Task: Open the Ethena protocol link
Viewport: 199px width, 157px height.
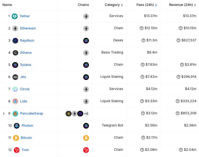Action: 26,53
